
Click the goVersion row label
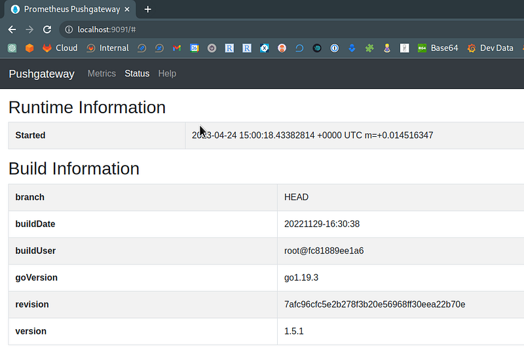point(37,277)
